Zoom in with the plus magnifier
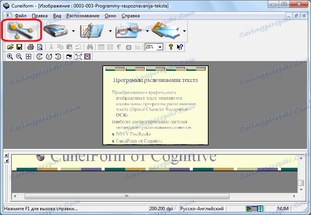 pyautogui.click(x=10, y=57)
